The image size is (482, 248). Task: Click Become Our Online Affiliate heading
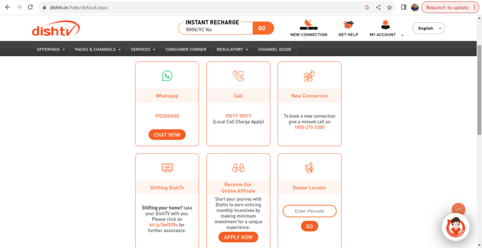(x=238, y=188)
